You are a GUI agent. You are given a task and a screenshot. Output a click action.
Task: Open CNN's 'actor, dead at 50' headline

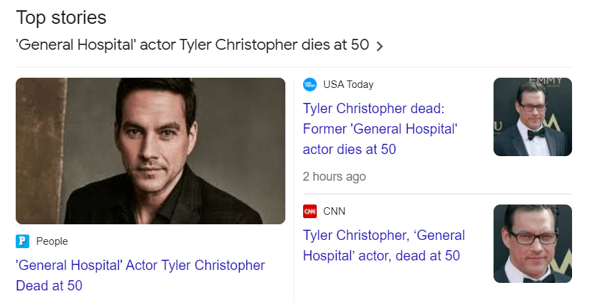[x=384, y=245]
